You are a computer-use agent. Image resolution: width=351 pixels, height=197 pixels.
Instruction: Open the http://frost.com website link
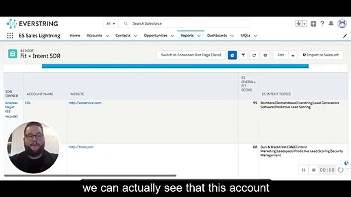tap(81, 147)
